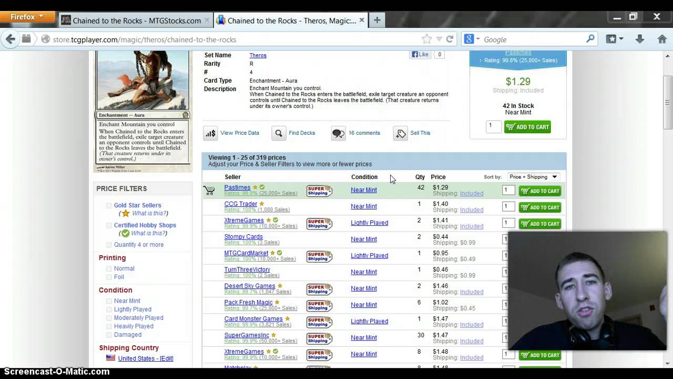Click the page vertical scrollbar thumb

pyautogui.click(x=668, y=103)
